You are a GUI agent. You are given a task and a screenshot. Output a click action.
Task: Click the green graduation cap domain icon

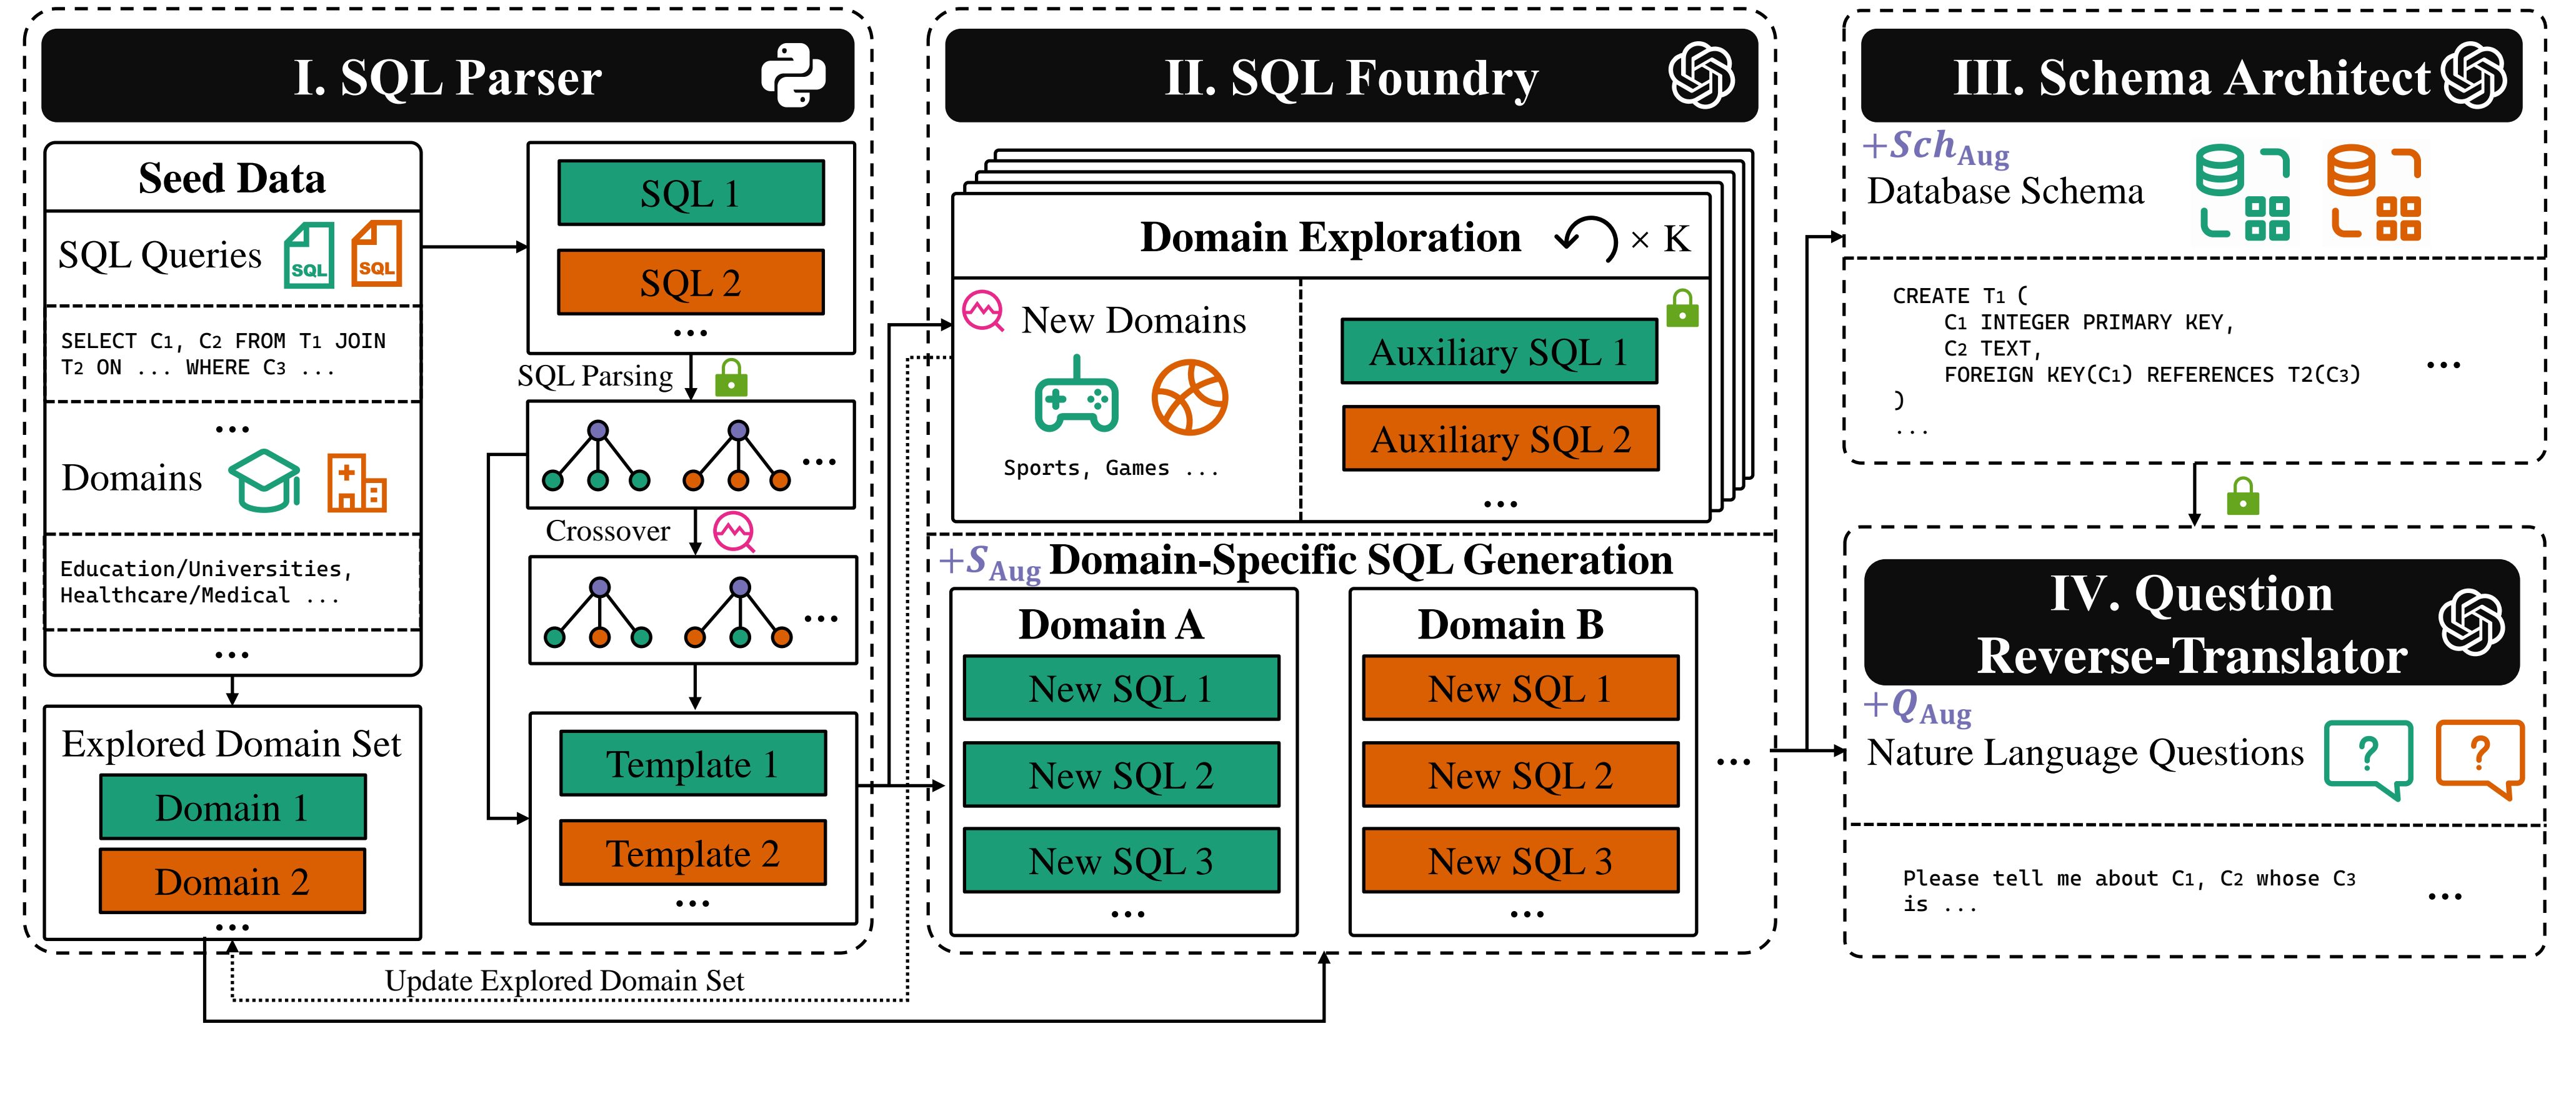coord(265,480)
